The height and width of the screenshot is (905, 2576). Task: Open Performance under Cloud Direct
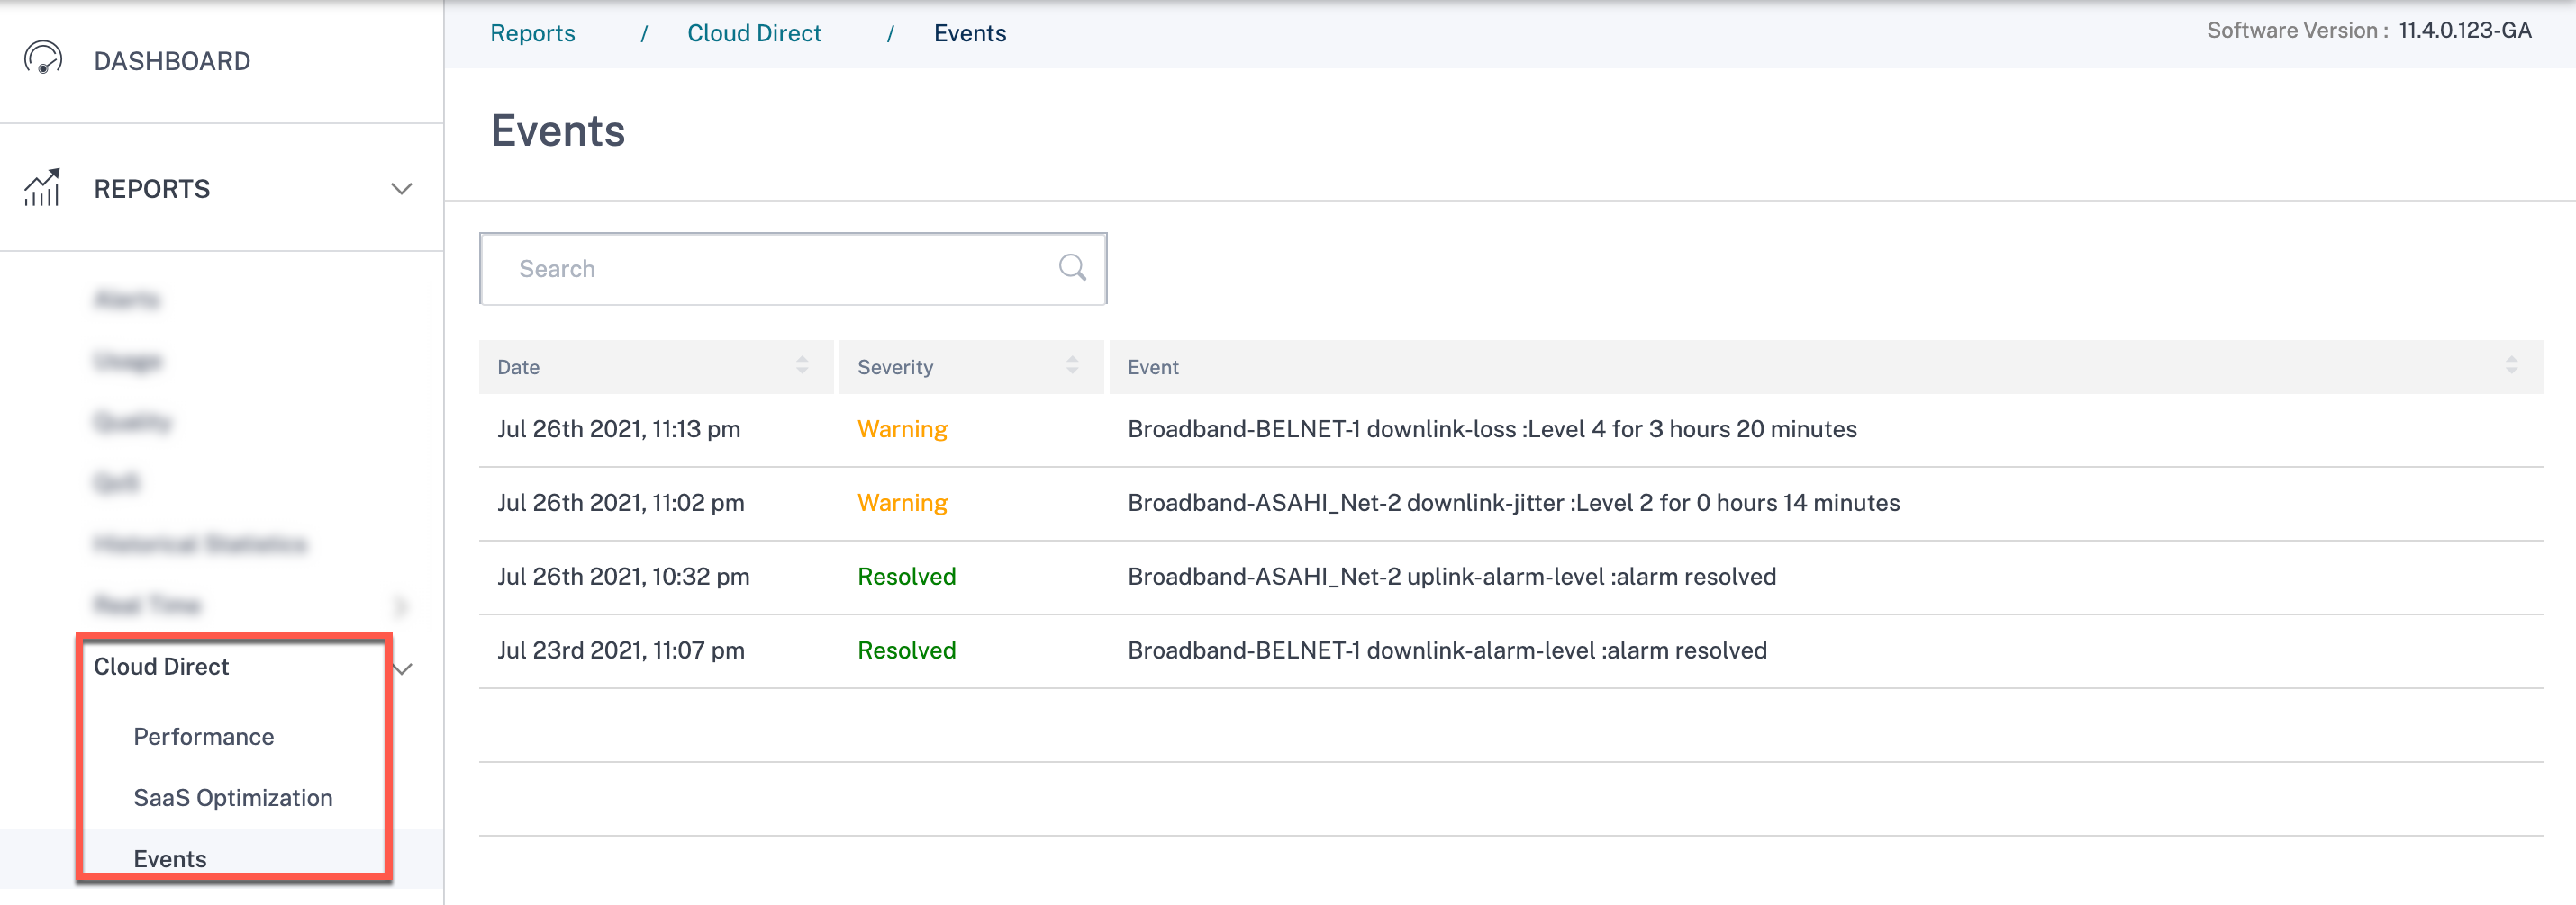[203, 736]
